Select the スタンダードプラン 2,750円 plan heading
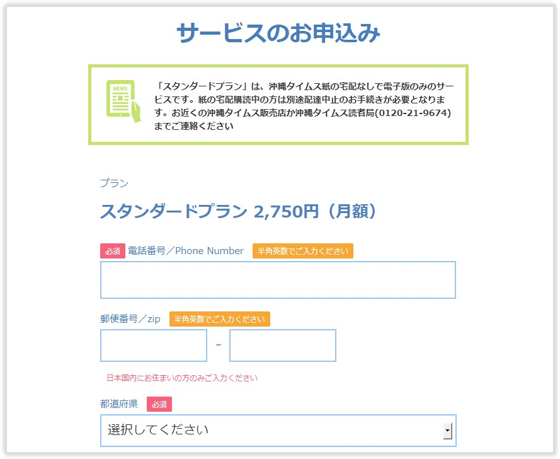This screenshot has height=459, width=560. (238, 211)
